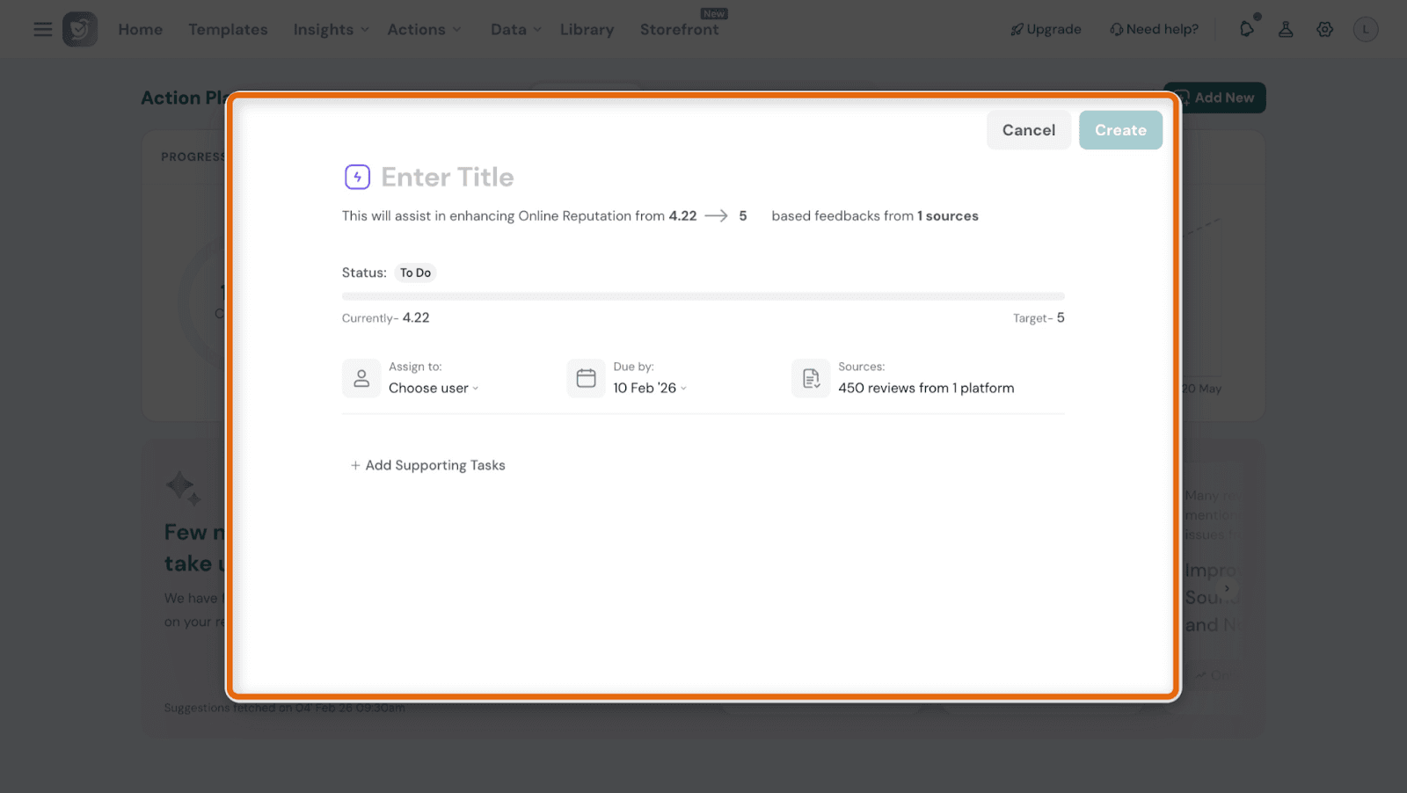Click the Enter Title input field

[x=528, y=177]
